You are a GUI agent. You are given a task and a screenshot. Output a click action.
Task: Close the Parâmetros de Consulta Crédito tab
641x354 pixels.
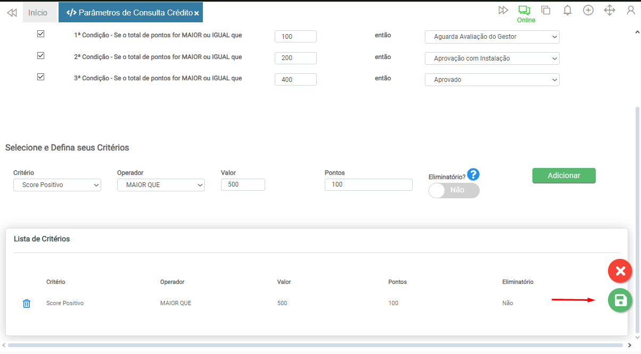click(x=196, y=13)
